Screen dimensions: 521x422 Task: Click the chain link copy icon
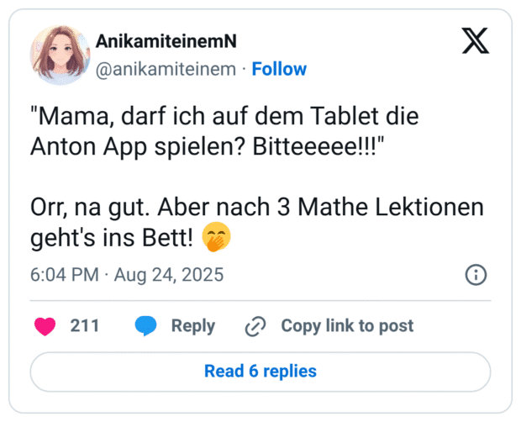[x=255, y=326]
